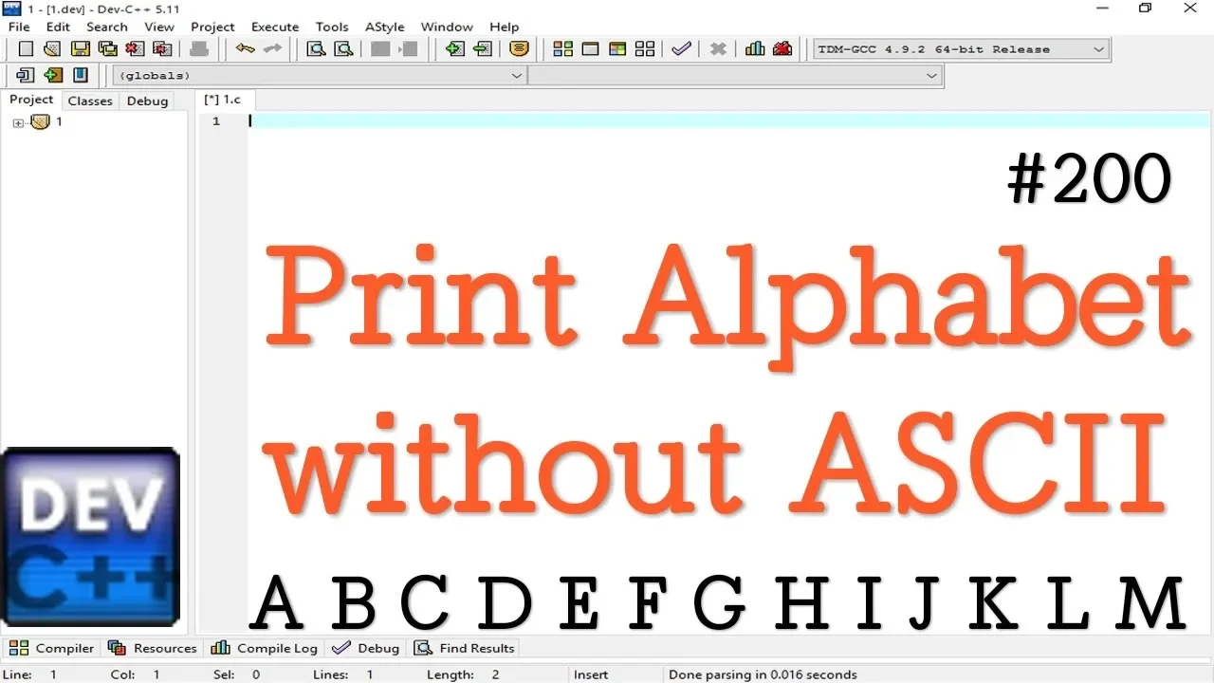The width and height of the screenshot is (1214, 683).
Task: Open the bottom Debug panel tab
Action: [x=366, y=648]
